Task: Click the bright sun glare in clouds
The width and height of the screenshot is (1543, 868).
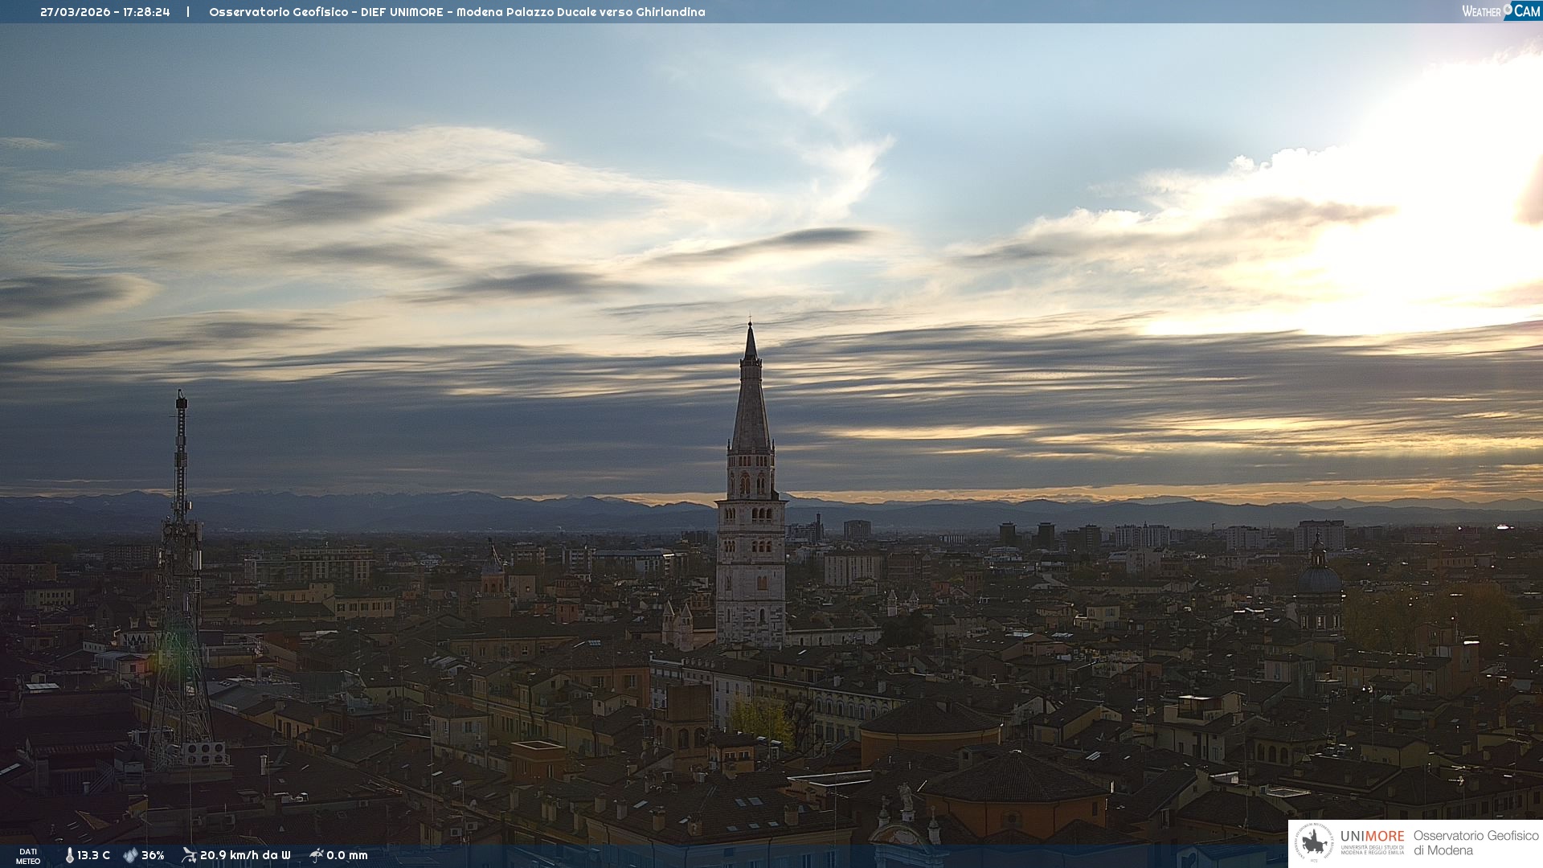Action: [x=1447, y=241]
